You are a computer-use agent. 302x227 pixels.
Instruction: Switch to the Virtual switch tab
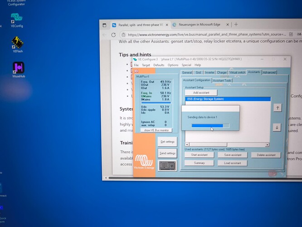[x=237, y=73]
